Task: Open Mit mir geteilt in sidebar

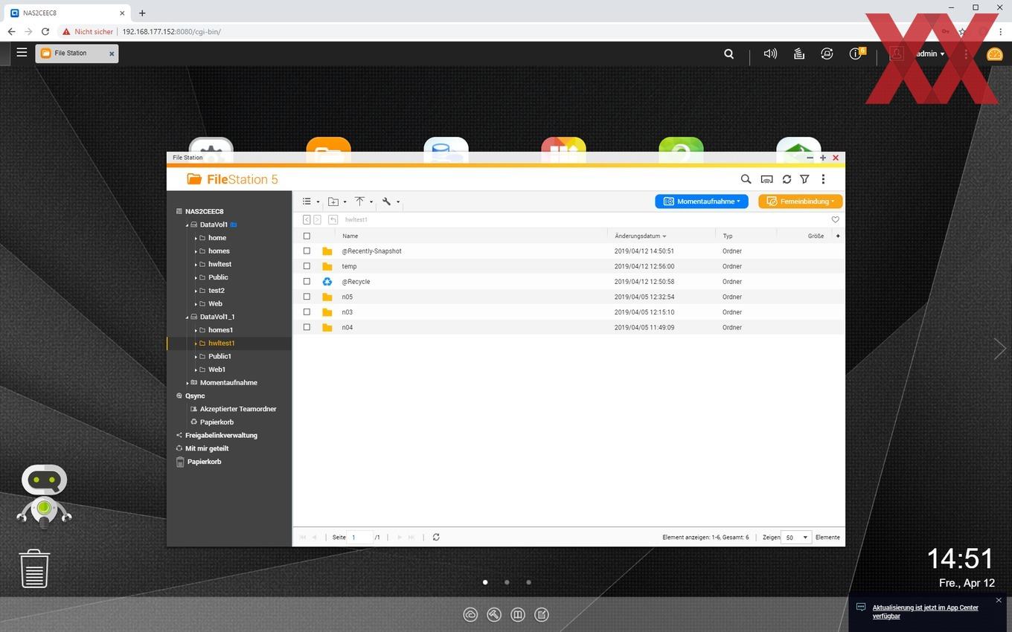Action: click(x=207, y=448)
